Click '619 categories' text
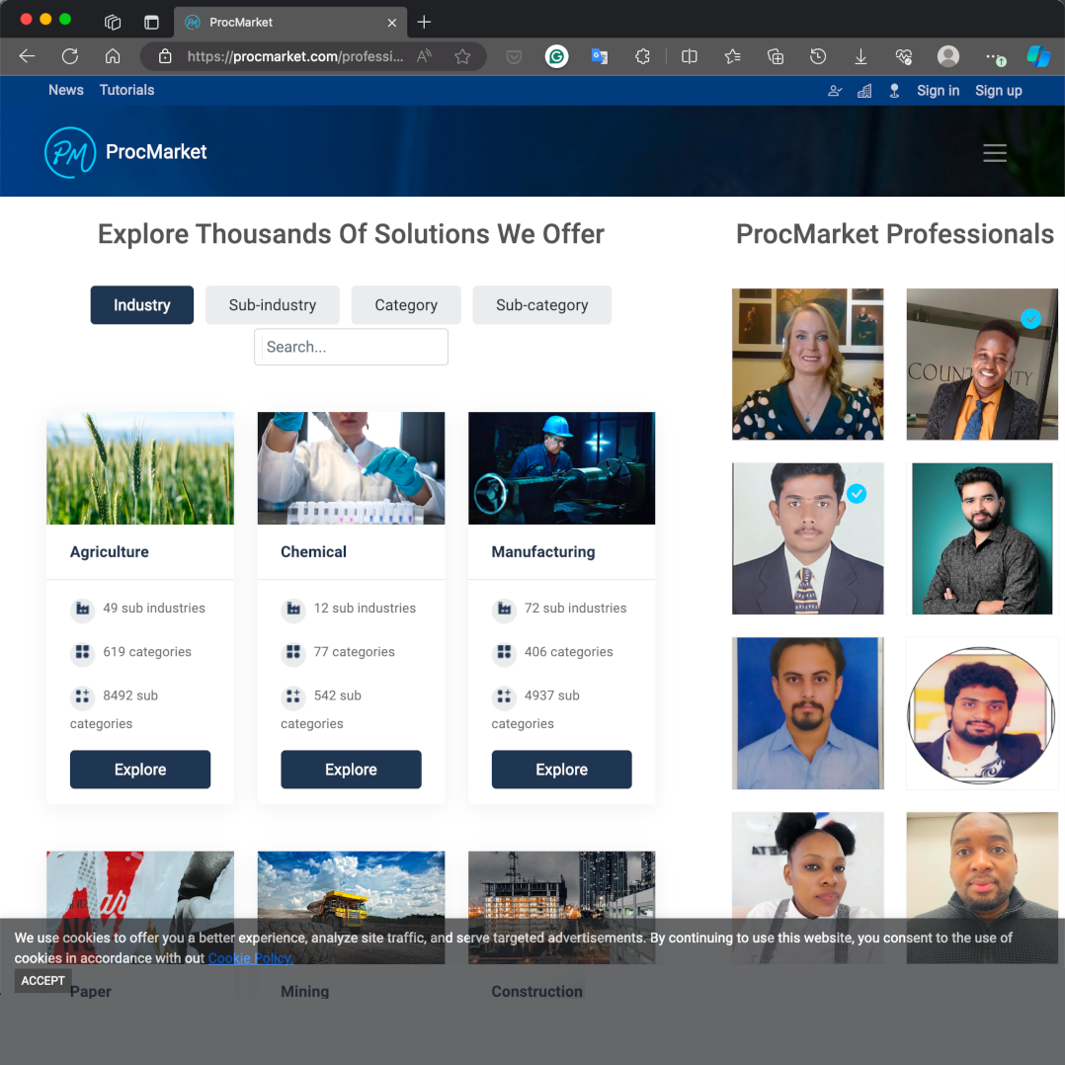Screen dimensions: 1065x1065 (x=147, y=651)
